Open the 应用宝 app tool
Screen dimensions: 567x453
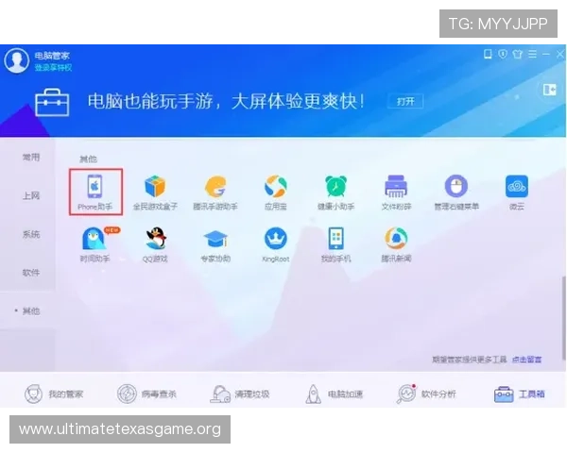(x=276, y=193)
